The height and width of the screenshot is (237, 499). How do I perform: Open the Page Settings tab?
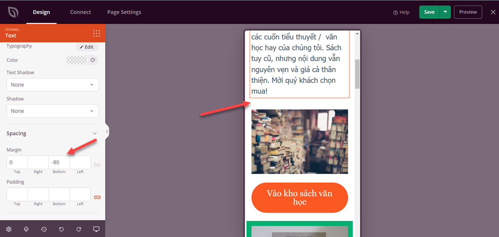pyautogui.click(x=124, y=12)
